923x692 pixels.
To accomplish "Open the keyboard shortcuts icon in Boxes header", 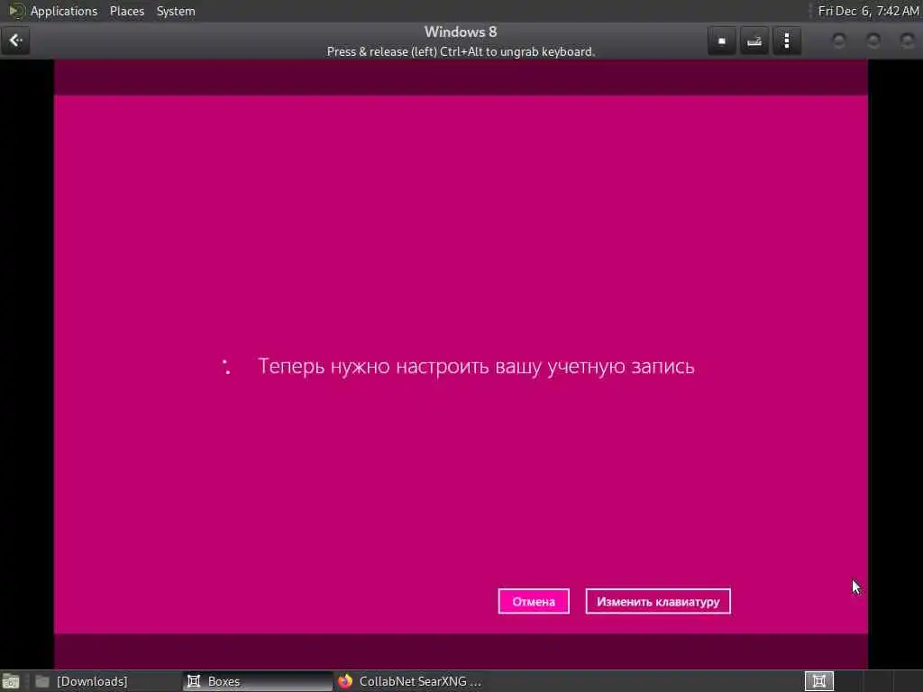I will coord(754,41).
